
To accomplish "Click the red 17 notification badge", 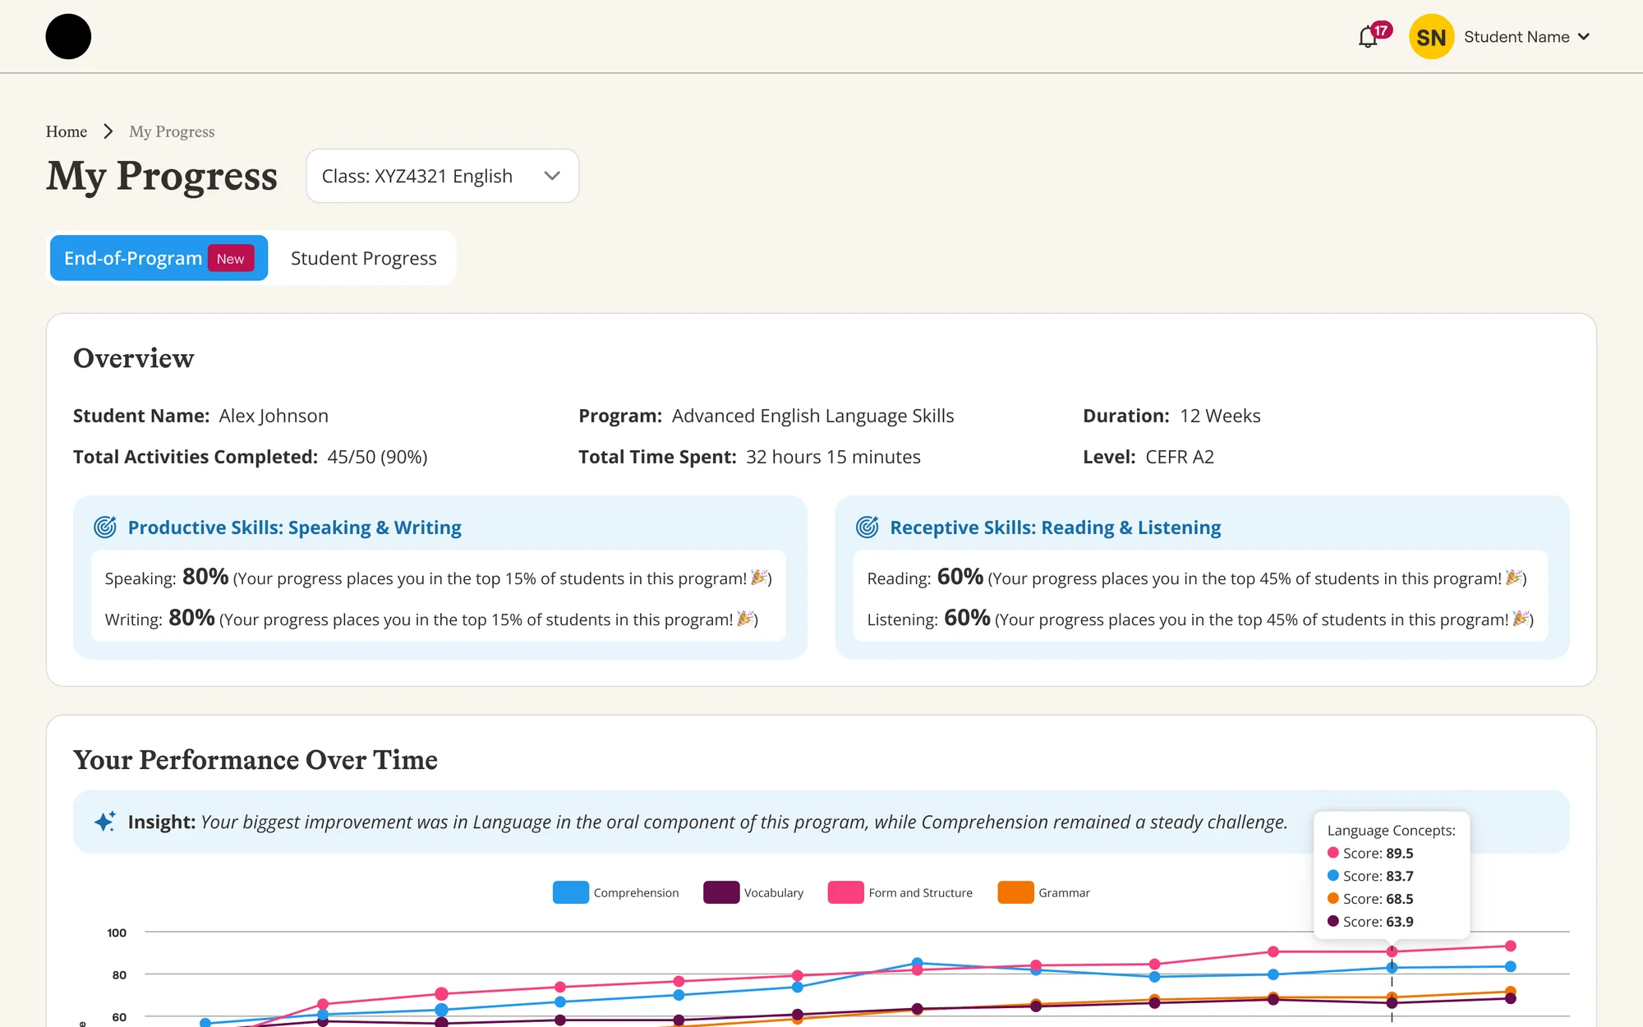I will [1382, 30].
